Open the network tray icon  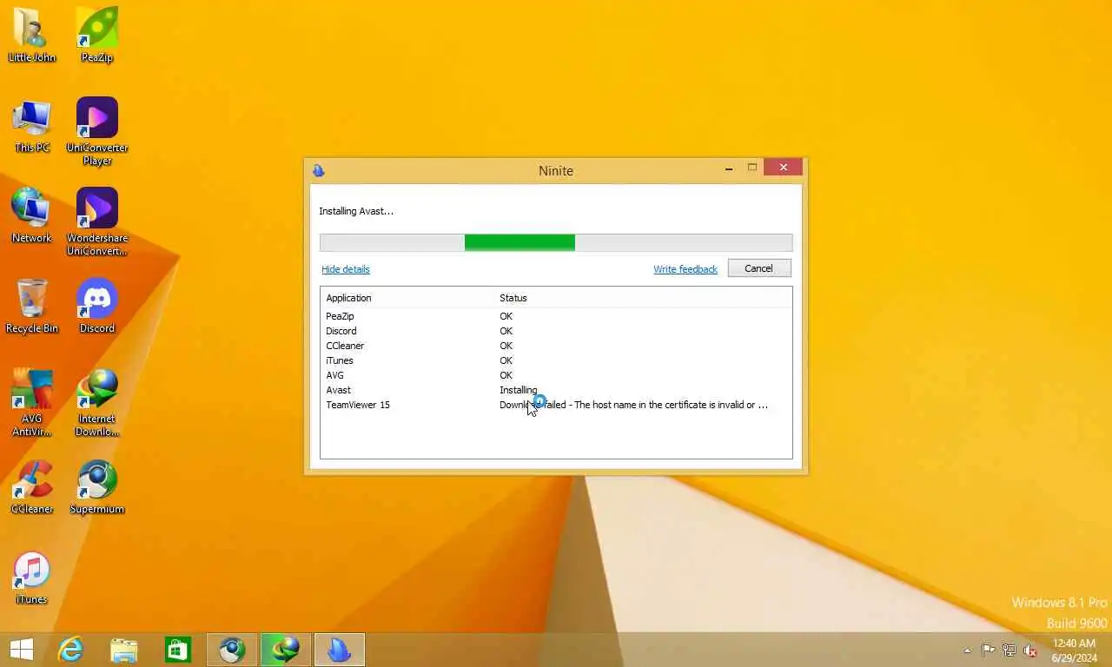click(x=1009, y=650)
